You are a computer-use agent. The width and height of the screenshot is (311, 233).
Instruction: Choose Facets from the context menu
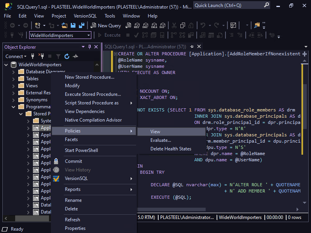(71, 139)
